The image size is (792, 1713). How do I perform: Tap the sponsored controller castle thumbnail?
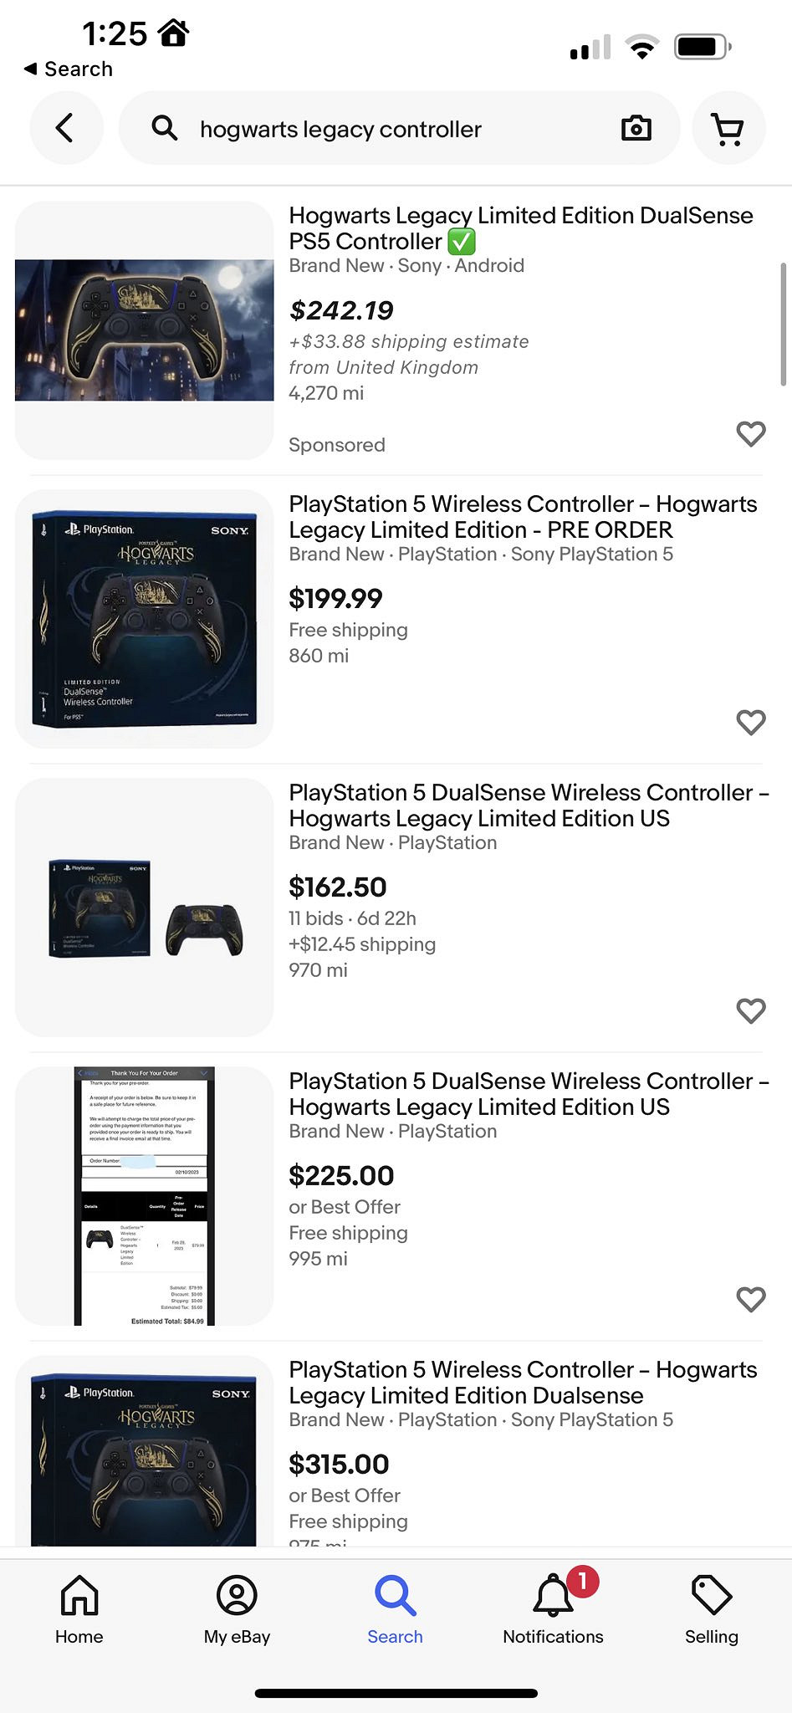[x=144, y=330]
